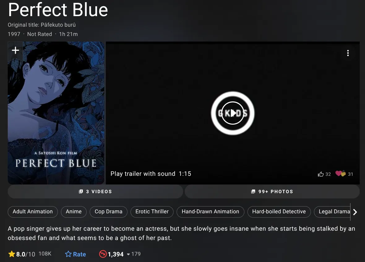Click the popularity change down arrow 179
The width and height of the screenshot is (365, 262).
(128, 254)
